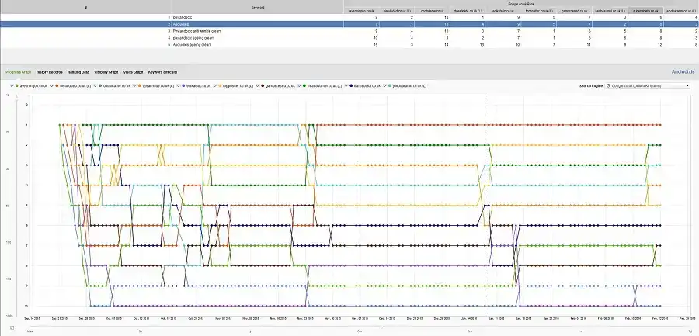The height and width of the screenshot is (336, 699).
Task: Sort by chobleame.co.uk rank column header
Action: tap(432, 11)
